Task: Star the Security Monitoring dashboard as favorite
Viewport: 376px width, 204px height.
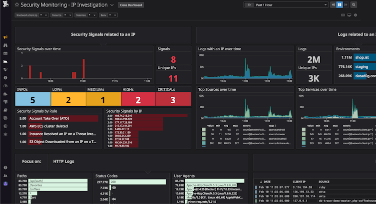Action: 17,5
